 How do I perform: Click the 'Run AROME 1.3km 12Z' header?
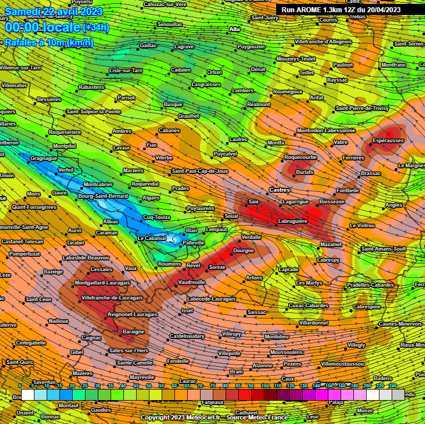[x=341, y=10]
